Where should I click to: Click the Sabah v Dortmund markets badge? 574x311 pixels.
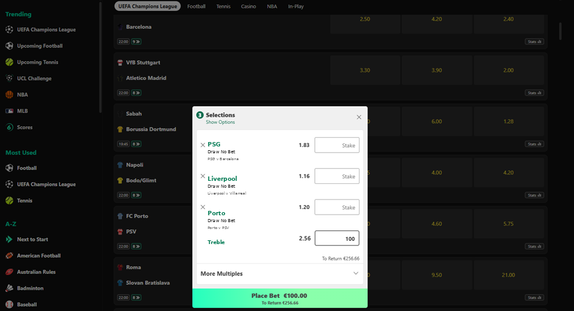tap(136, 144)
